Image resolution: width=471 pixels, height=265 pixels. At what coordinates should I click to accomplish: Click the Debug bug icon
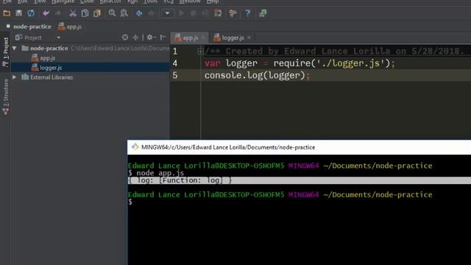pyautogui.click(x=194, y=13)
